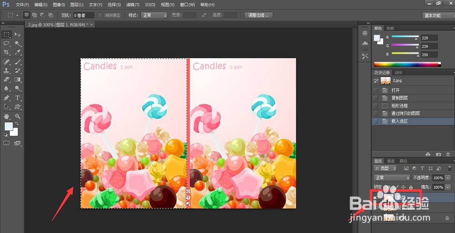Select the Pen tool
455x233 pixels.
[x=6, y=98]
